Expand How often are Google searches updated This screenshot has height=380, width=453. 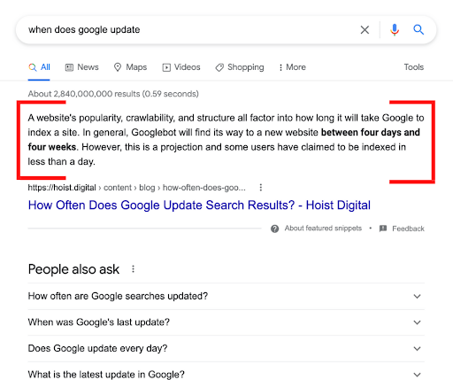[x=226, y=296]
